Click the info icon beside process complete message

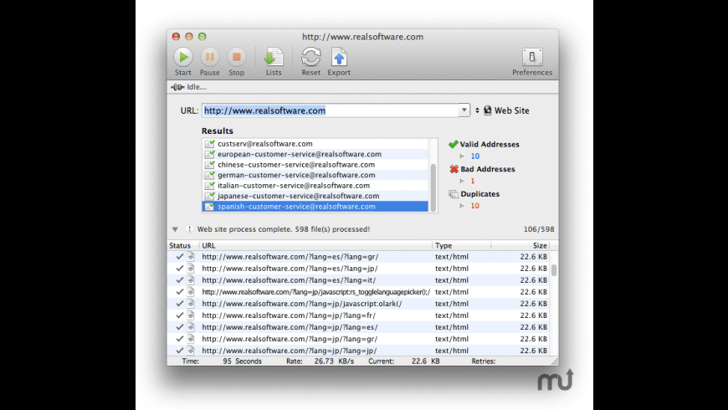pos(189,229)
